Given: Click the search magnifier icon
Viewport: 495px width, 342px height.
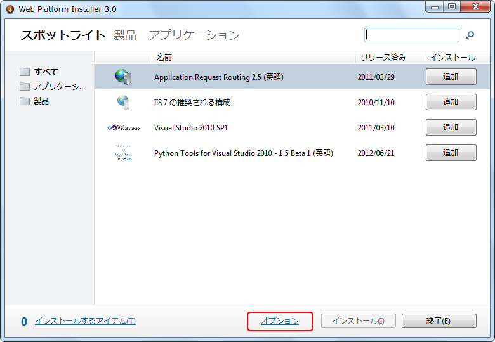Looking at the screenshot, I should [x=470, y=35].
